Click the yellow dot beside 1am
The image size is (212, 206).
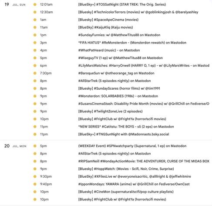[x=35, y=20]
